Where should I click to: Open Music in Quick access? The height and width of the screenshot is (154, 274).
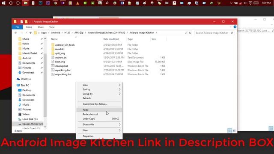[x=26, y=39]
